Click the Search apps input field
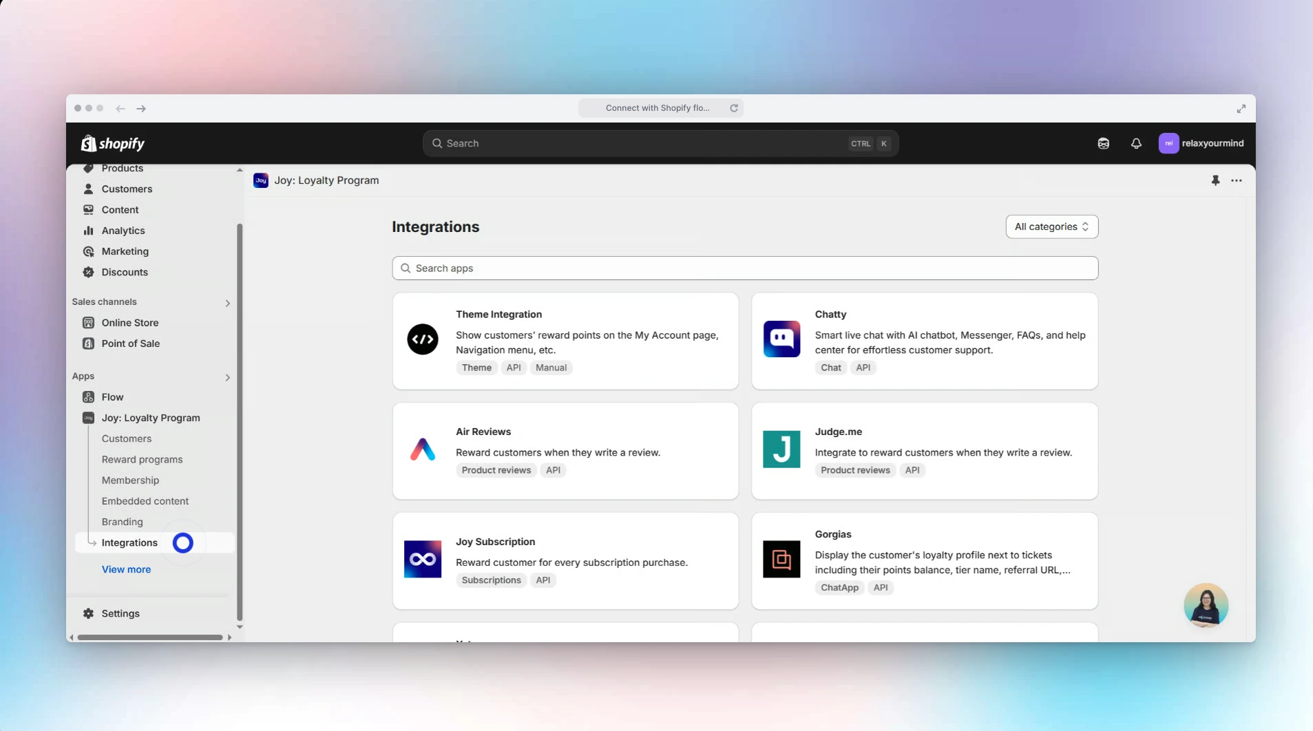This screenshot has height=731, width=1313. (744, 268)
